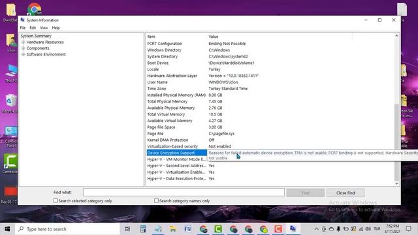Select the Virtualization-based security row

click(270, 146)
